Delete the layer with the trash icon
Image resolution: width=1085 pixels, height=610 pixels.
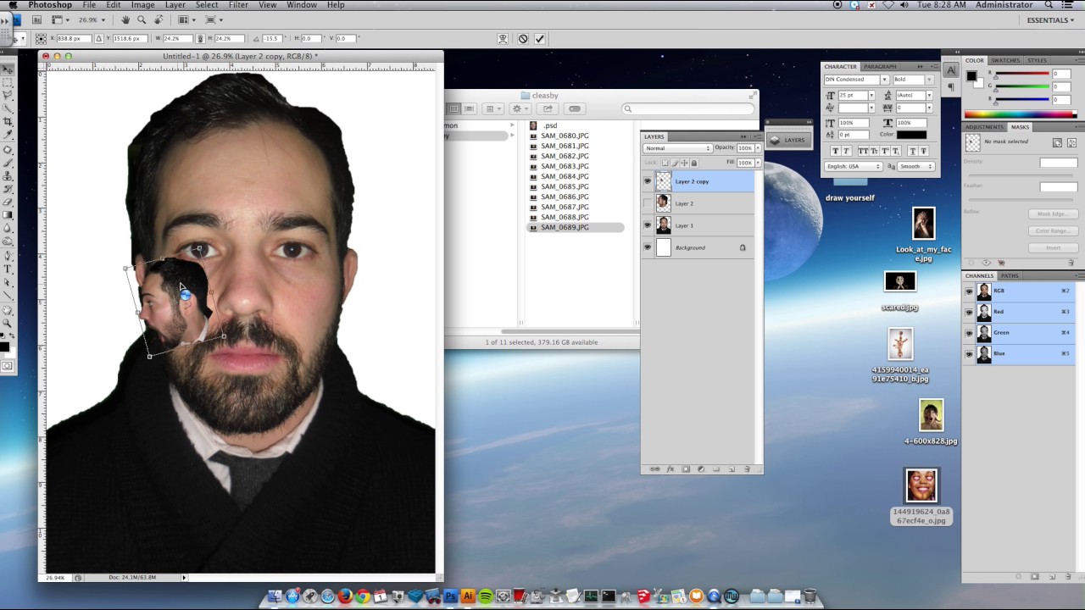tap(747, 469)
